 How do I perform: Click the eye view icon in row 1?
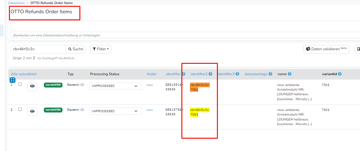tap(32, 86)
